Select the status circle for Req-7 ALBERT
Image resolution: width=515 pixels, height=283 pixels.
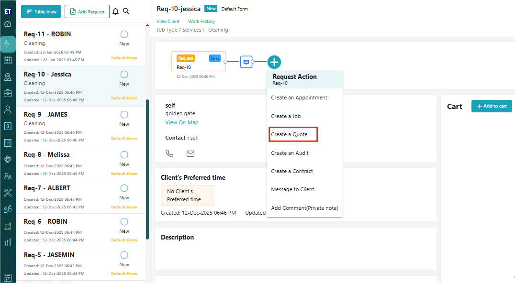coord(124,188)
